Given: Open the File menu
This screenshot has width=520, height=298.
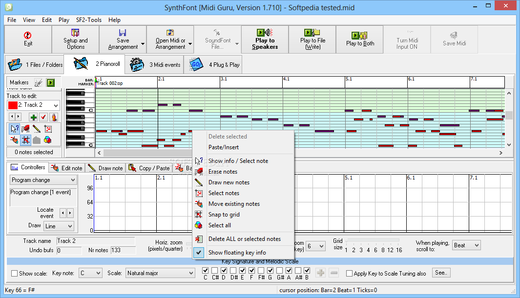Looking at the screenshot, I should click(x=12, y=20).
